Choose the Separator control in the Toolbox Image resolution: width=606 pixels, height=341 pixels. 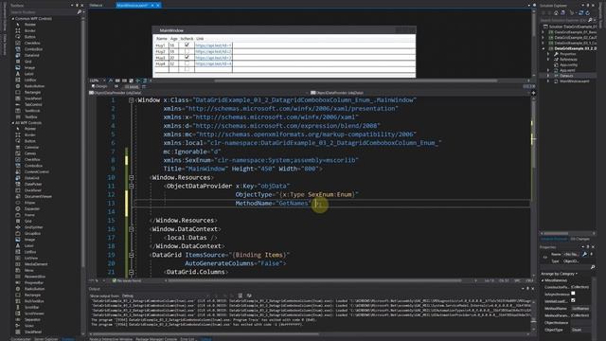point(32,320)
